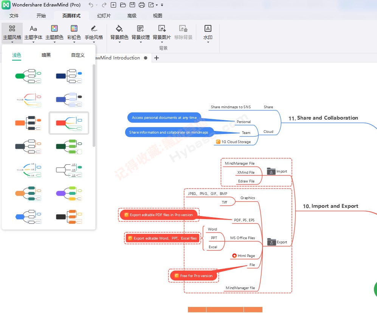Select callout Access personal documents at any time

164,118
